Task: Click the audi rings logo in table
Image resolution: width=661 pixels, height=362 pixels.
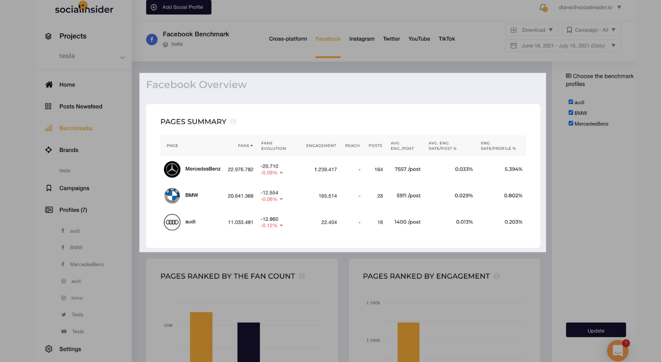Action: pyautogui.click(x=172, y=222)
